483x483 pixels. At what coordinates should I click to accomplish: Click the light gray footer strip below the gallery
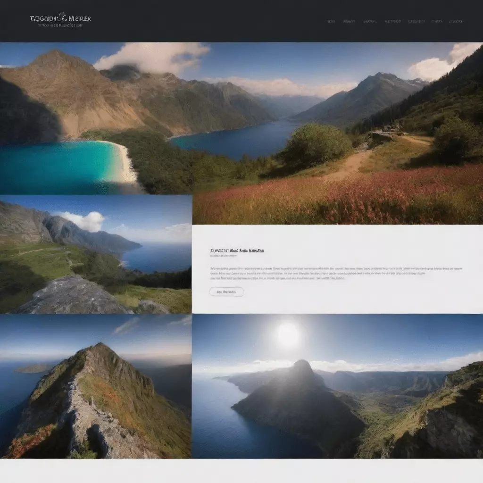click(241, 471)
